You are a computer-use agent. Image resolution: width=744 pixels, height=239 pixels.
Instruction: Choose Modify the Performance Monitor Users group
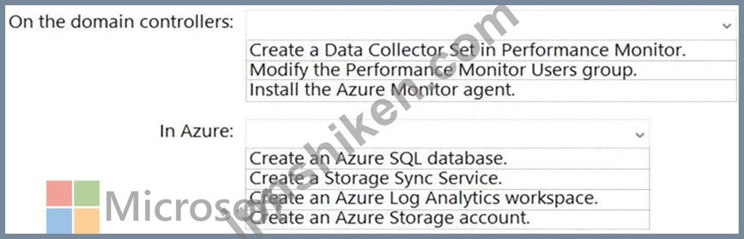point(491,70)
